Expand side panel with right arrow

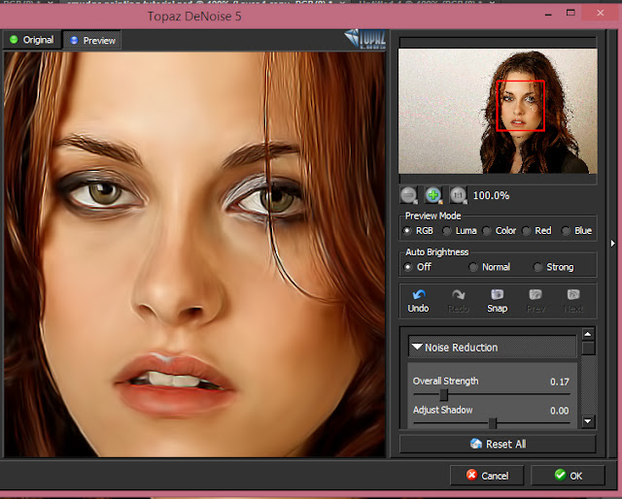point(612,243)
